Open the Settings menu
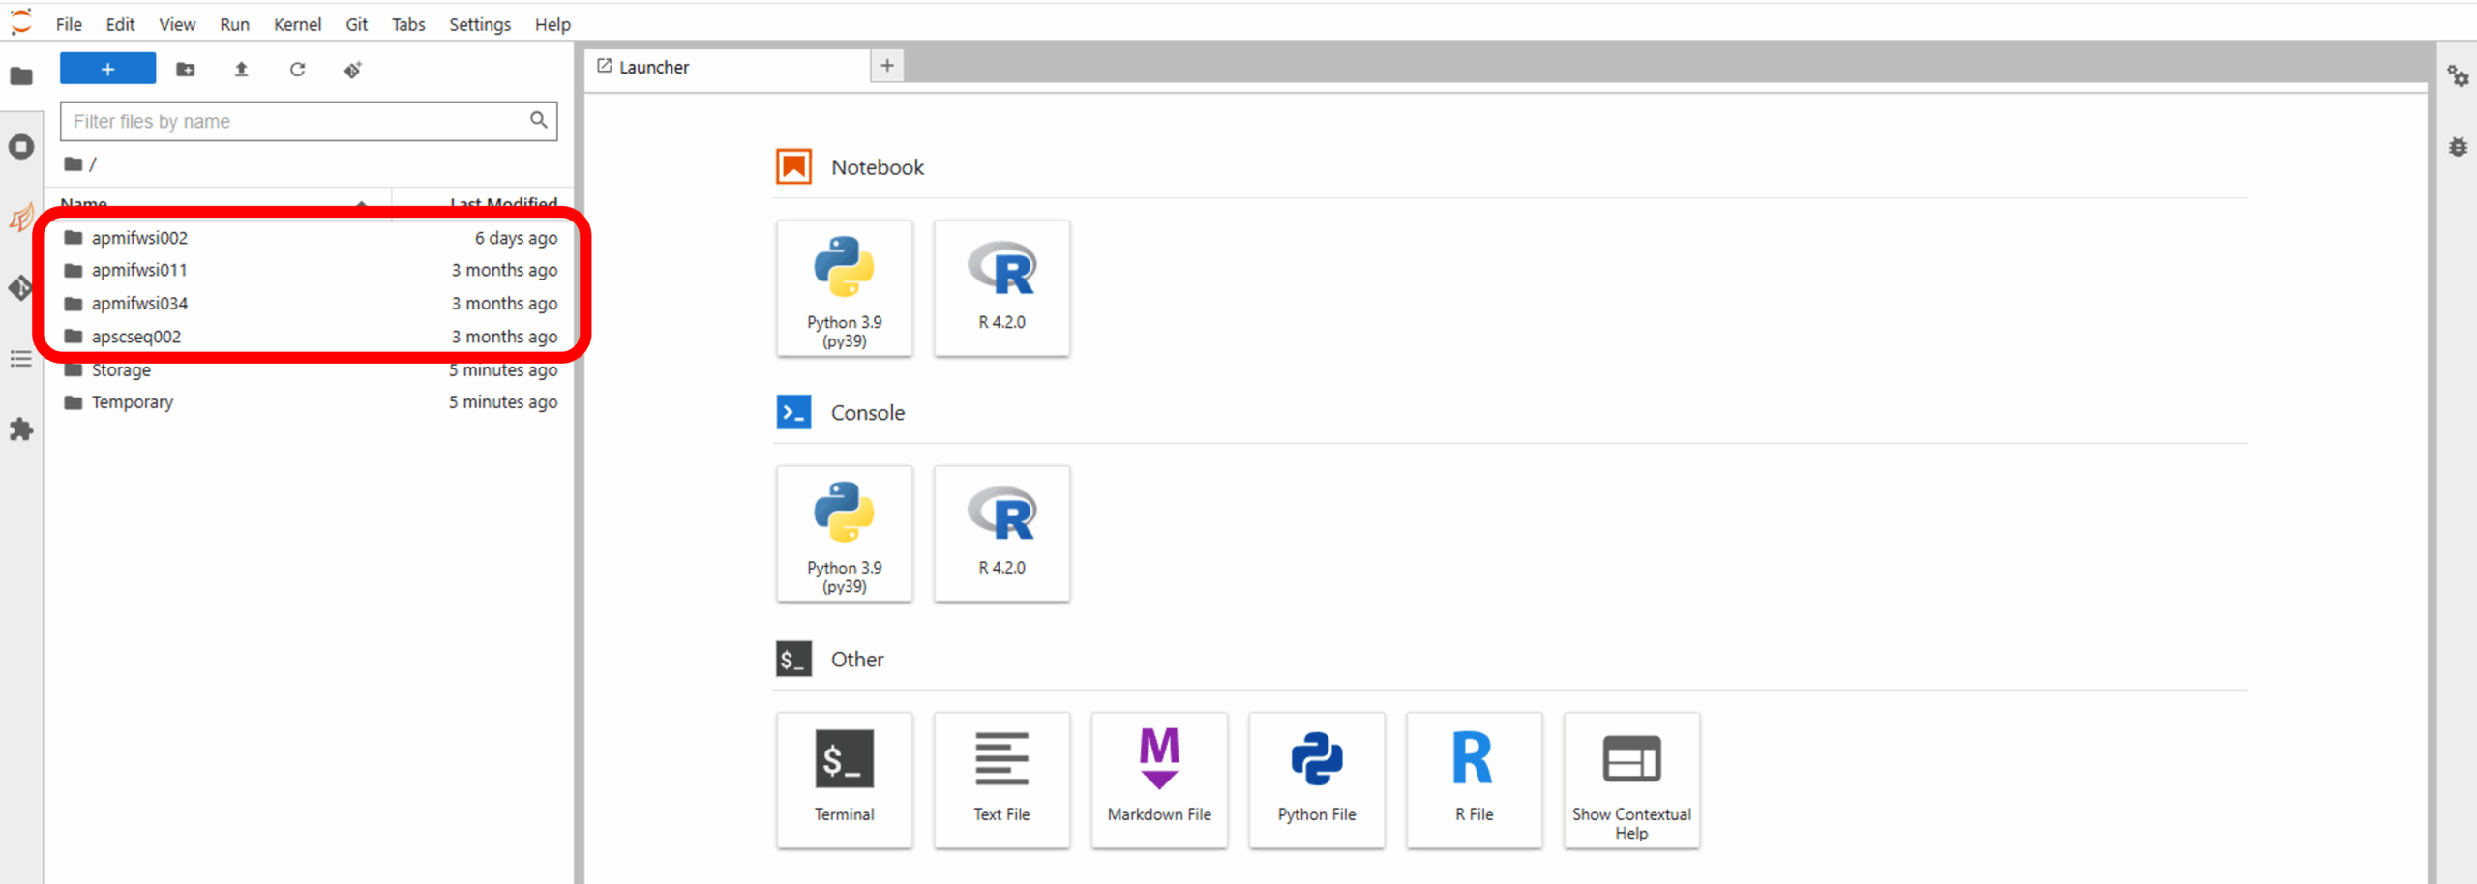This screenshot has height=884, width=2477. 479,24
